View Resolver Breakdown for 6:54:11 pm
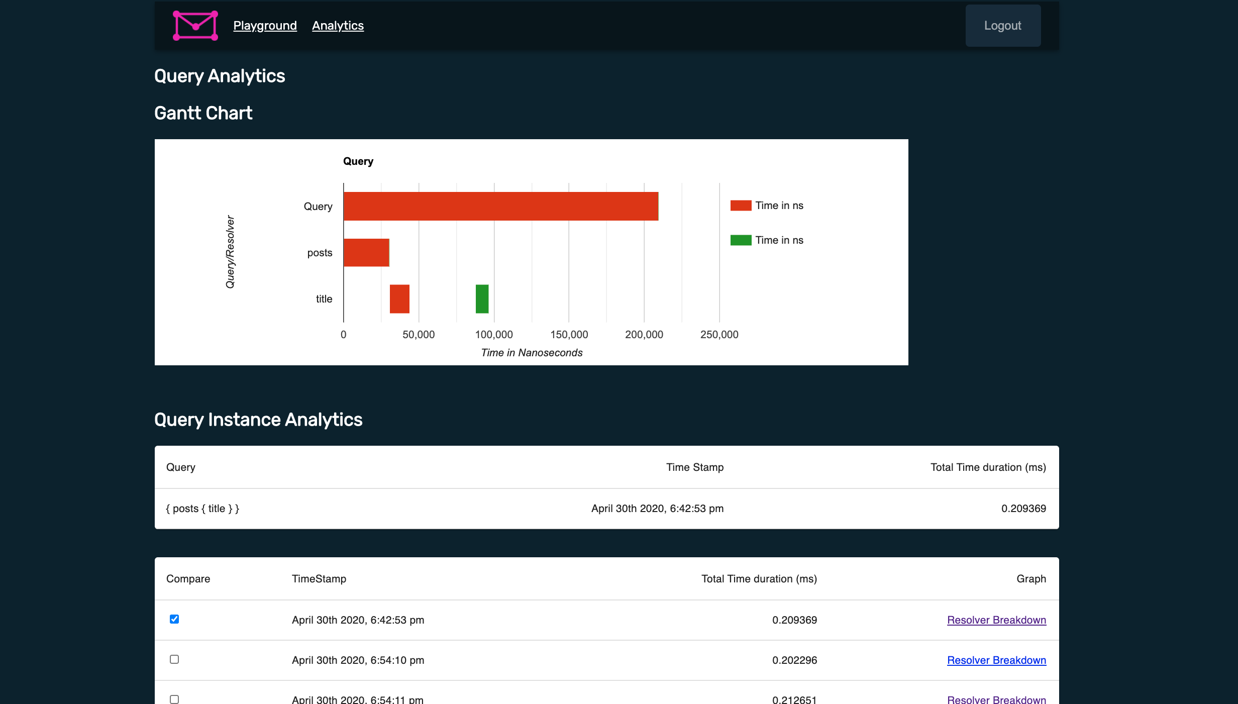The width and height of the screenshot is (1238, 704). click(996, 699)
